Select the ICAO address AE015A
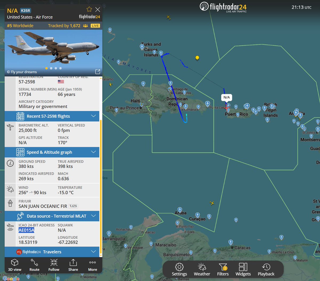Screen dimensions: 320x281 26,230
